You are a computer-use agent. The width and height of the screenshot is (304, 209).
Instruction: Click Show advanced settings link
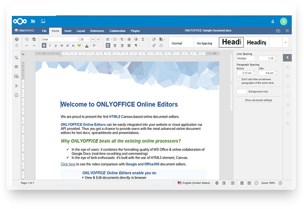(x=258, y=100)
